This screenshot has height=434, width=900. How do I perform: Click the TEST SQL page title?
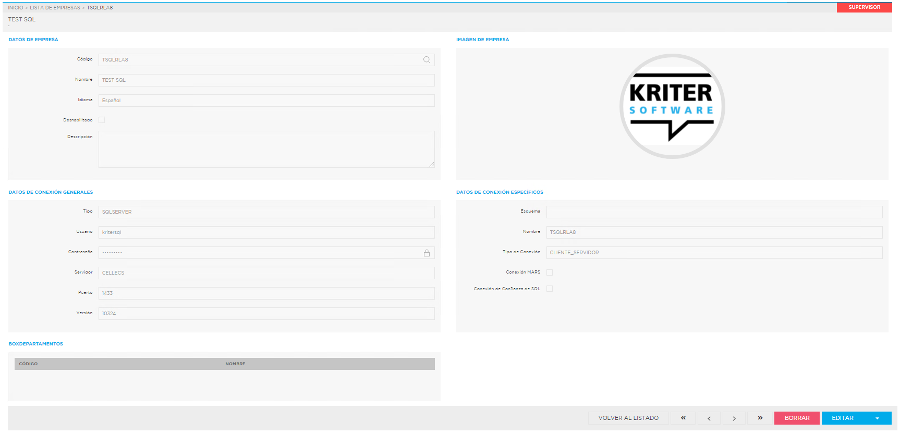22,19
